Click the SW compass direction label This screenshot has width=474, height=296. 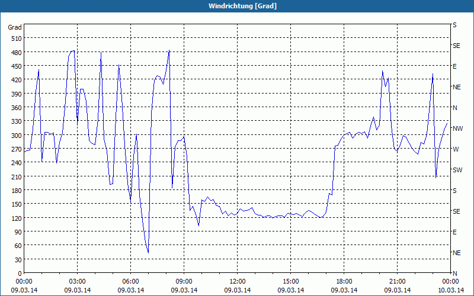[457, 170]
